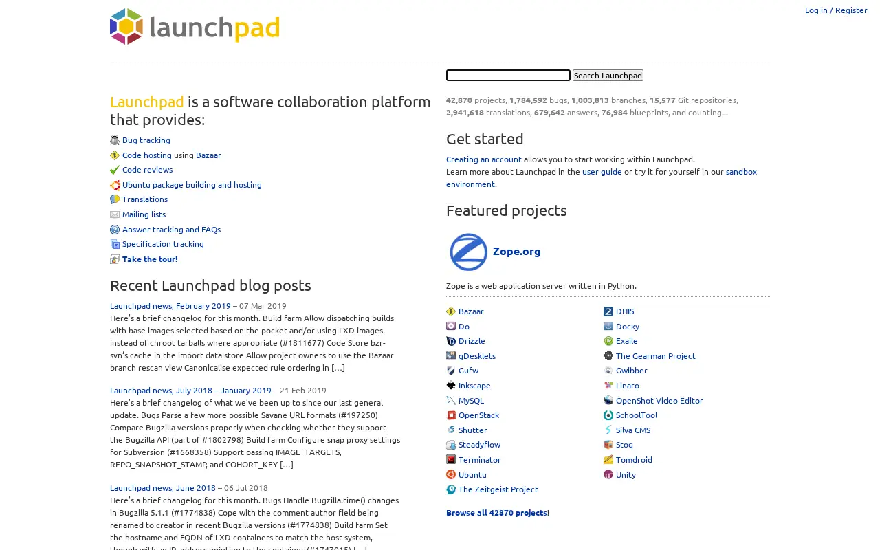Click the Launchpad logo
The image size is (880, 550).
point(195,27)
